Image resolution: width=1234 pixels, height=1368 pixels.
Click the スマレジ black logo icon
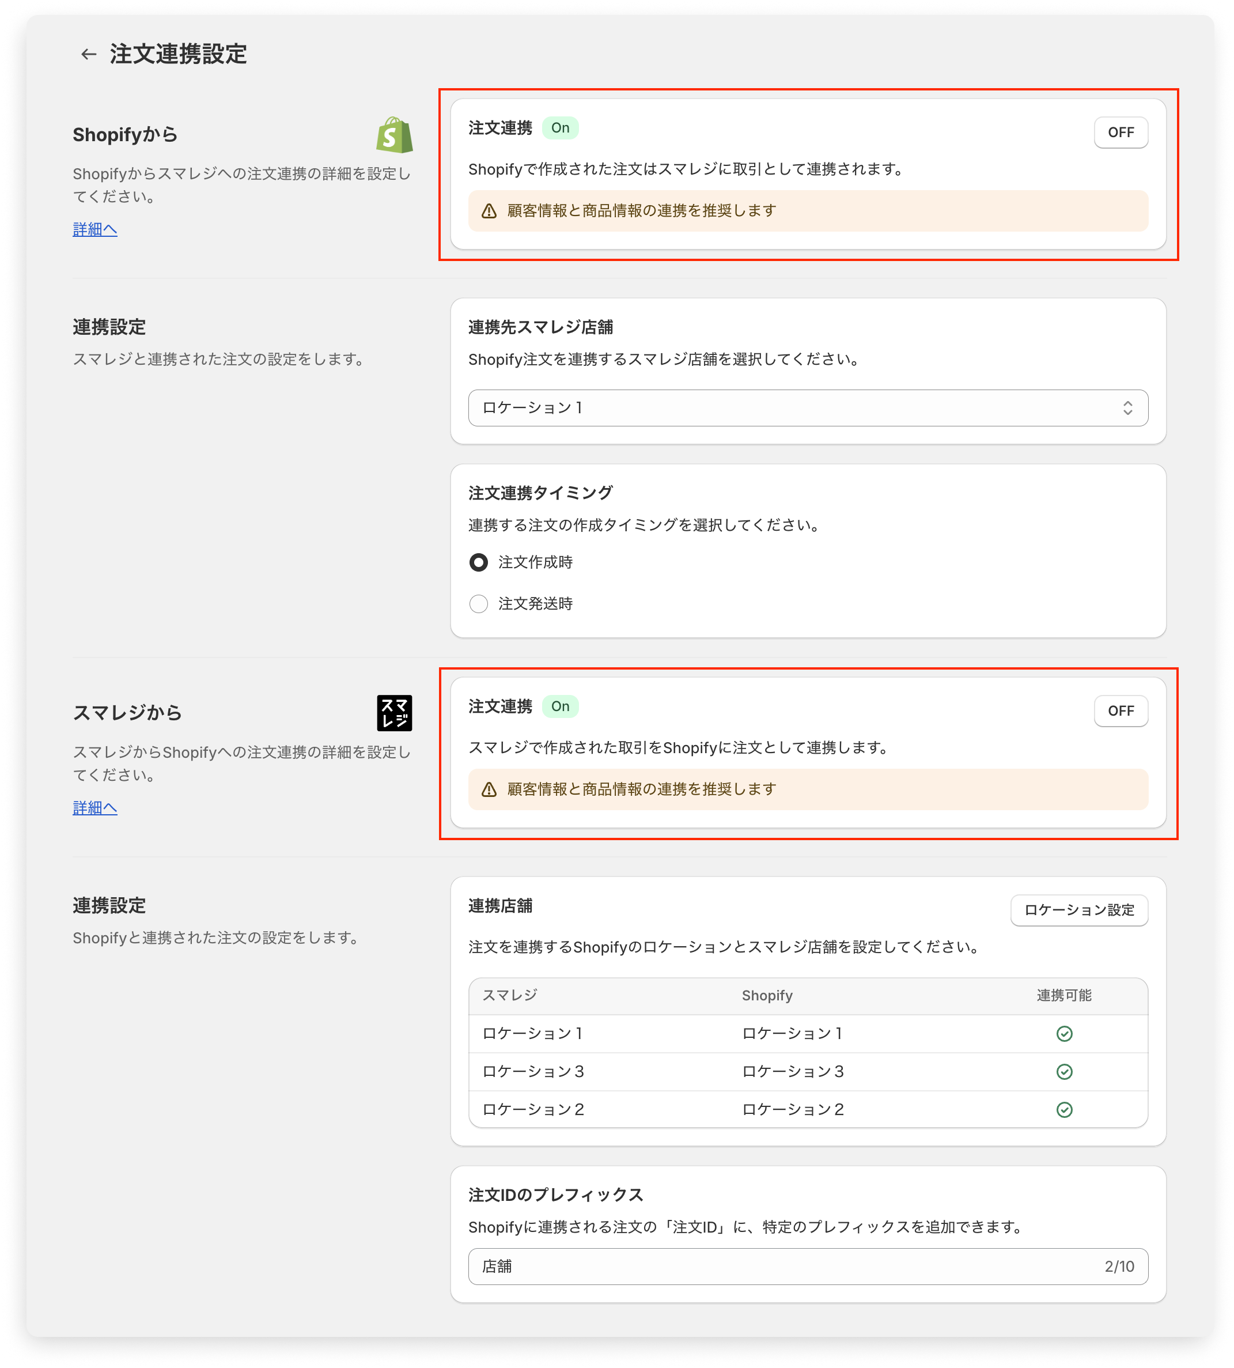tap(395, 713)
